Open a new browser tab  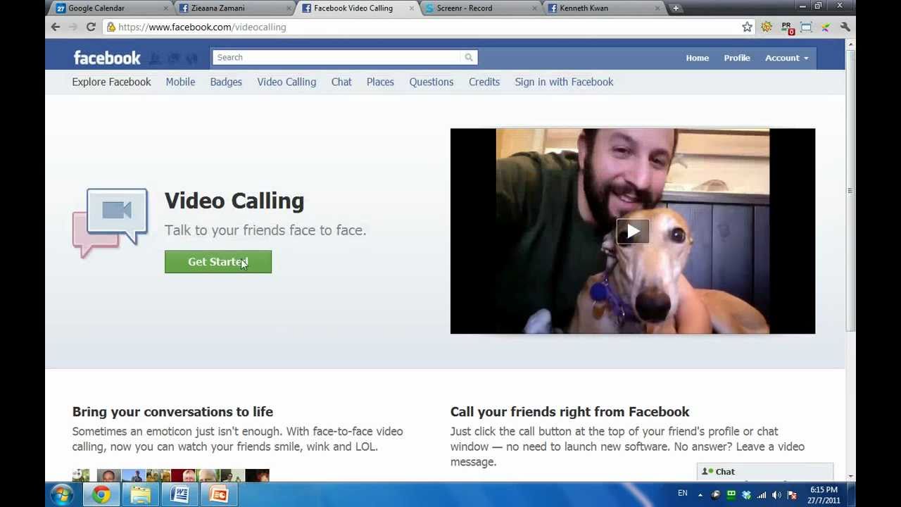coord(676,8)
